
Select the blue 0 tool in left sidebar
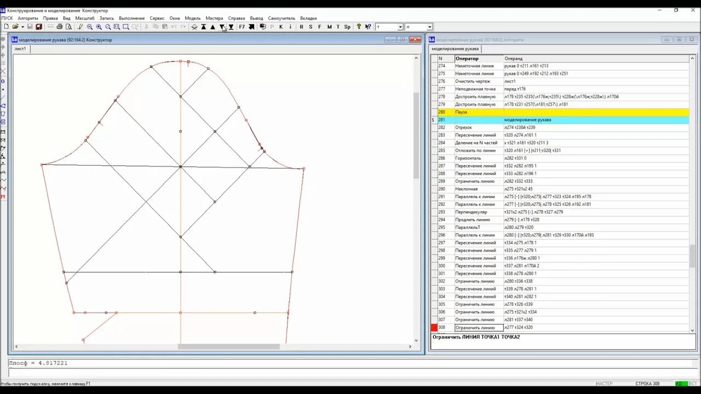(x=3, y=81)
